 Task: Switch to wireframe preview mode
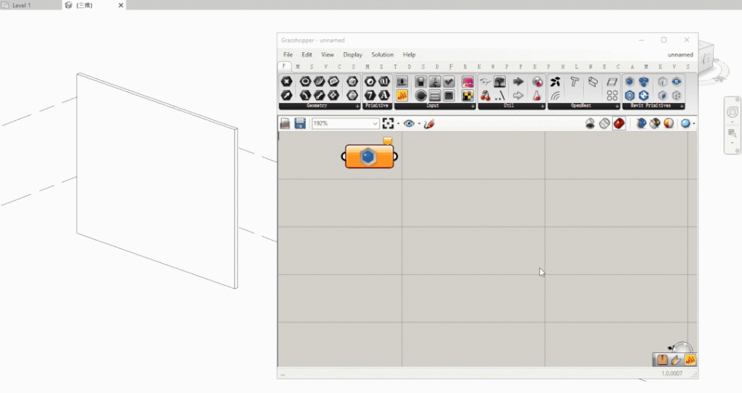(604, 123)
